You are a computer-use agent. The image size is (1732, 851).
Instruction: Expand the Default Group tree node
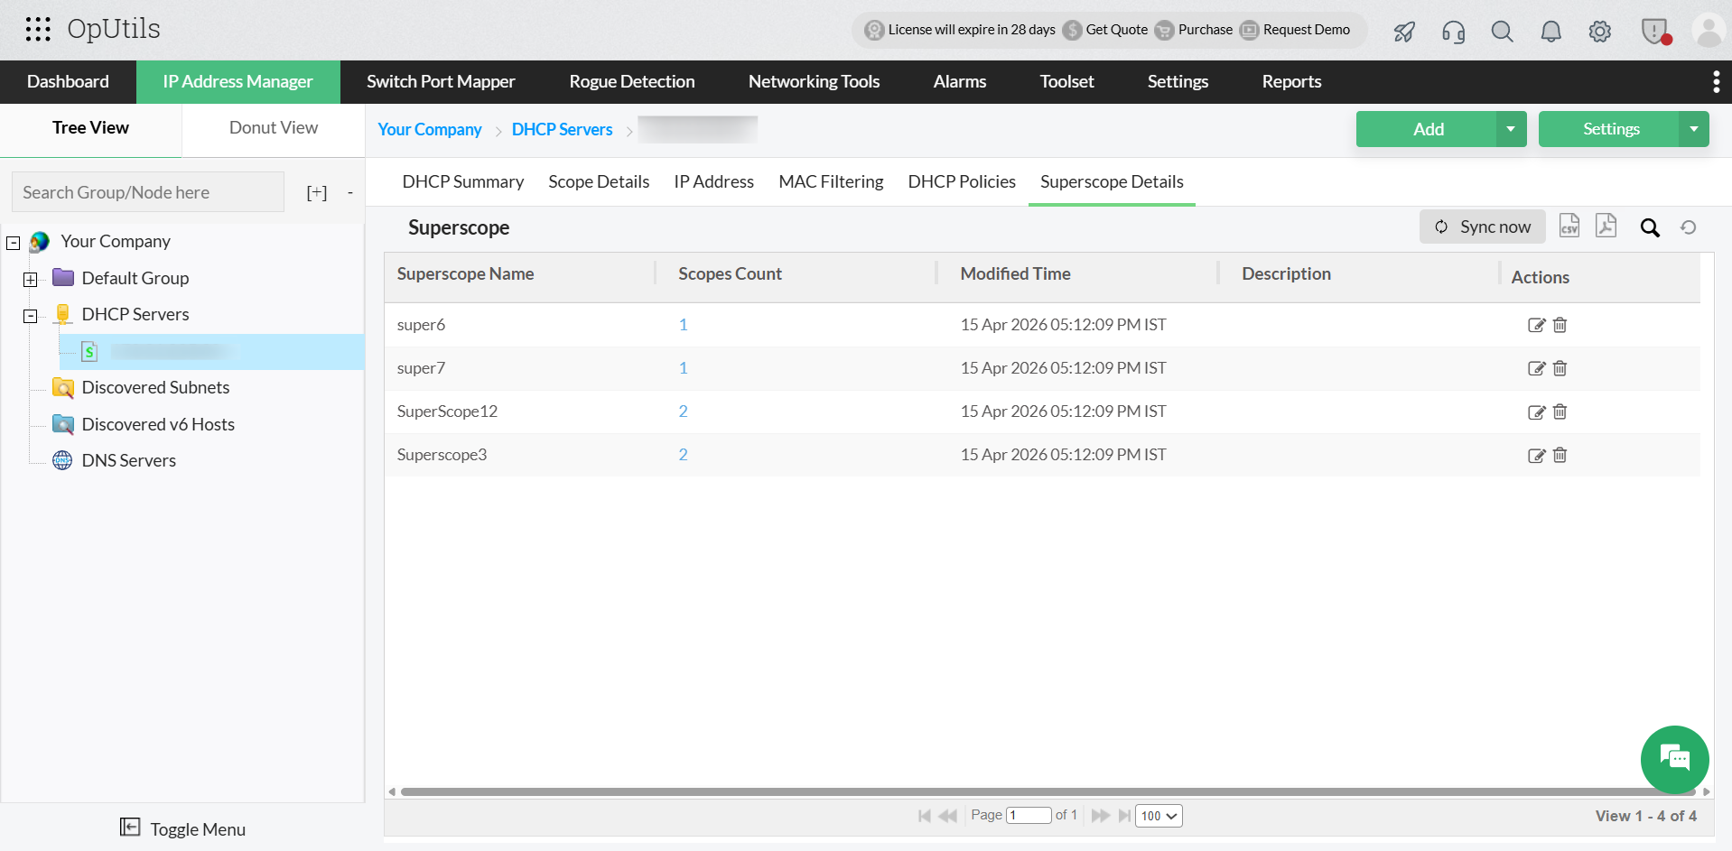(30, 280)
